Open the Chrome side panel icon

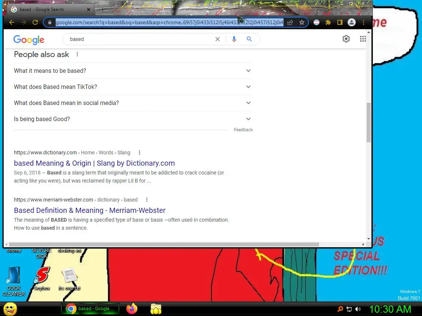(340, 23)
